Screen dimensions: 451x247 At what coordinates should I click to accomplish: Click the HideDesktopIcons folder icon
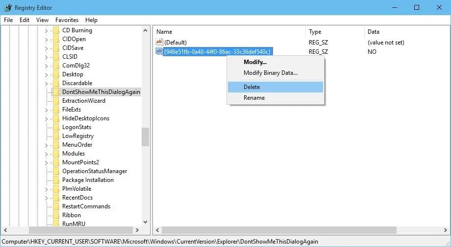click(x=56, y=118)
